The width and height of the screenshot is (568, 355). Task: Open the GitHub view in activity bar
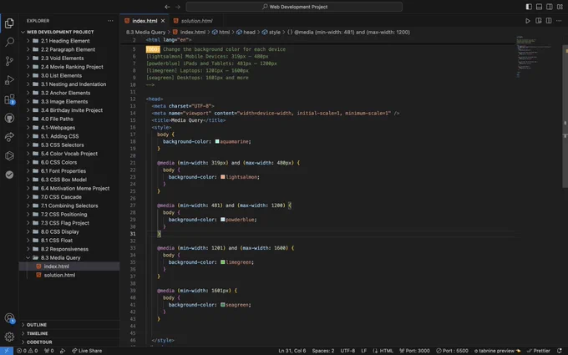point(9,118)
